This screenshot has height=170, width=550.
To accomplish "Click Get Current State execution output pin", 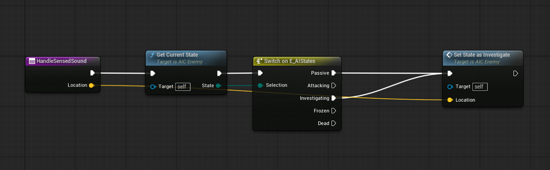I will click(220, 73).
